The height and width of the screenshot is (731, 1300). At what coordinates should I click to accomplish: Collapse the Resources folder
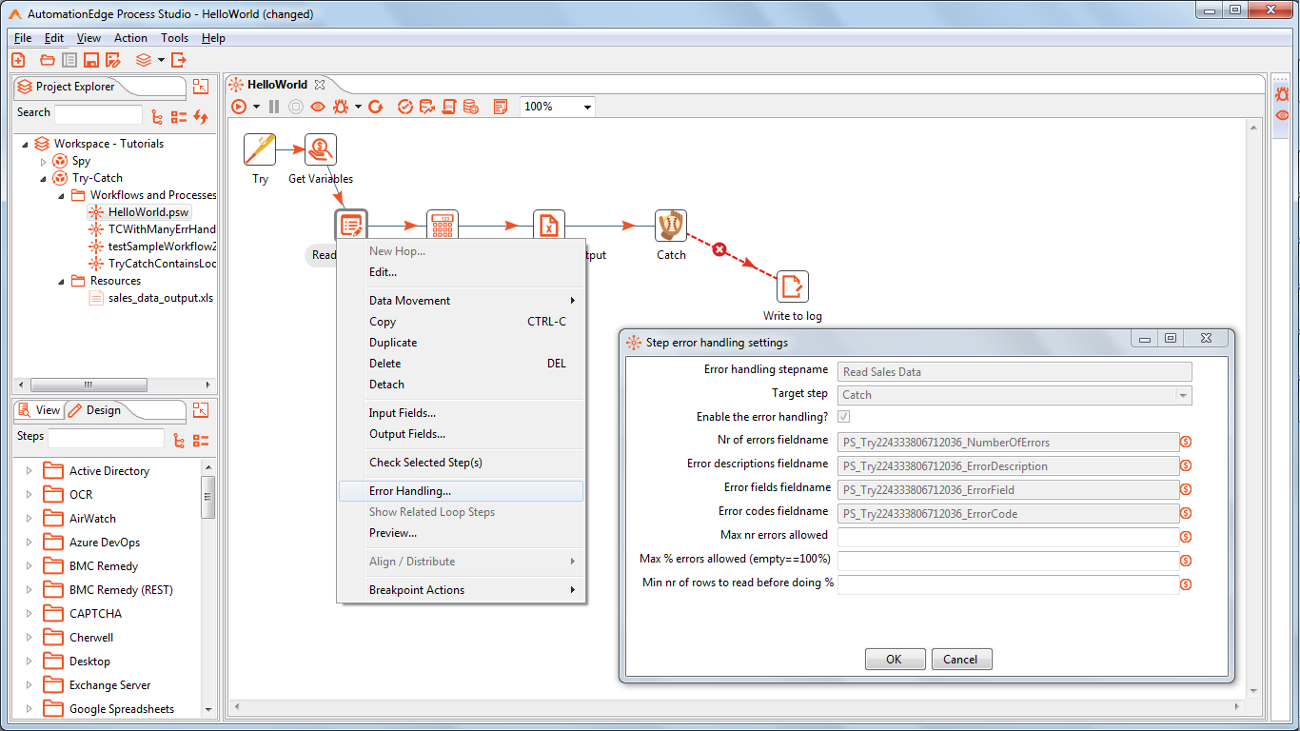click(61, 281)
